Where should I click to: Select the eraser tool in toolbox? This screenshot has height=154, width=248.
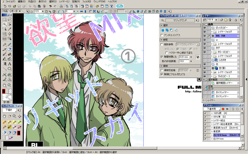pyautogui.click(x=9, y=49)
